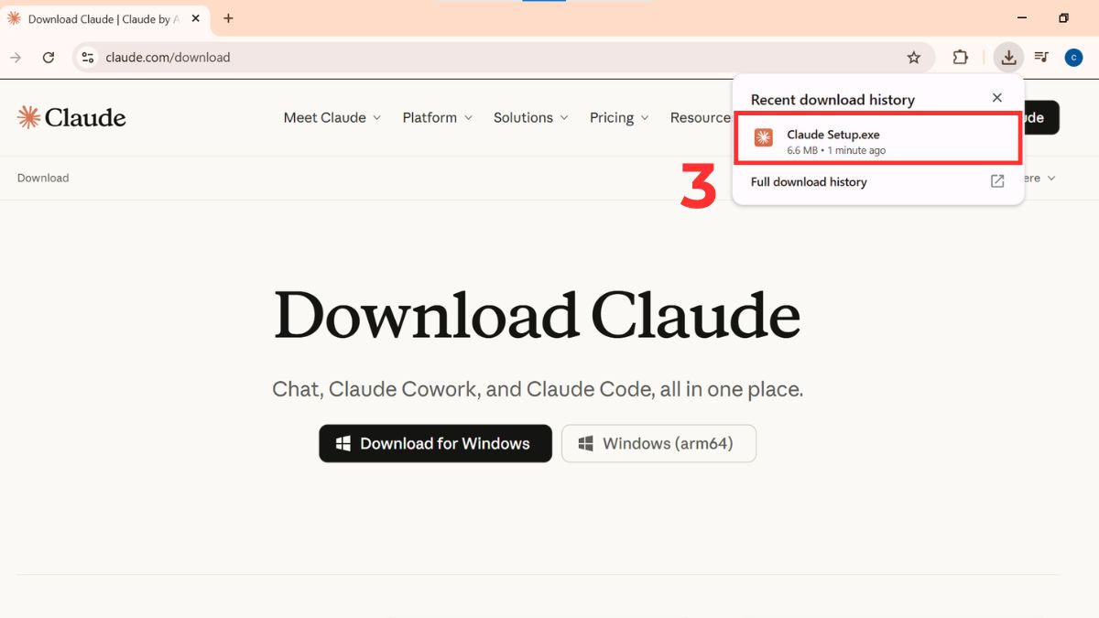This screenshot has height=618, width=1099.
Task: Bookmark this page with star icon
Action: 913,57
